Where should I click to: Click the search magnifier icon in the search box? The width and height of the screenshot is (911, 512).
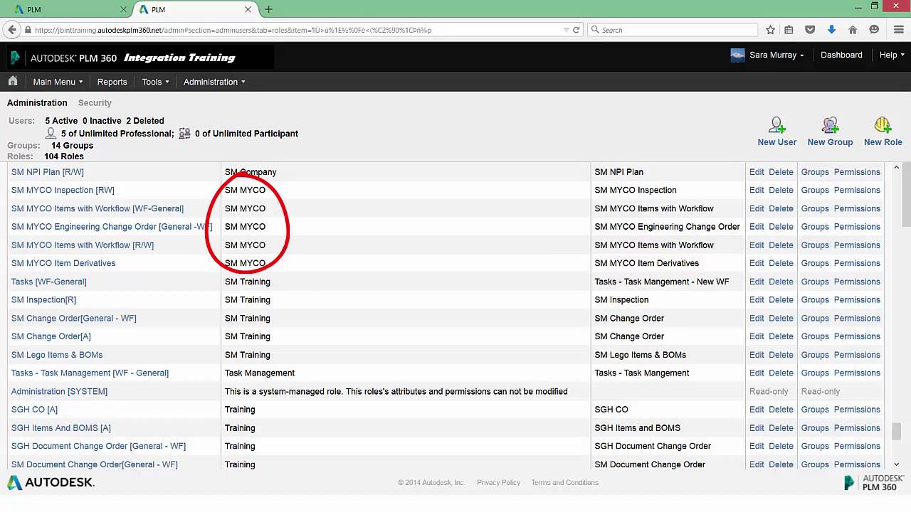595,30
